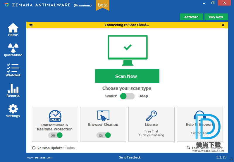Open the www.zemana.com link

pos(39,157)
